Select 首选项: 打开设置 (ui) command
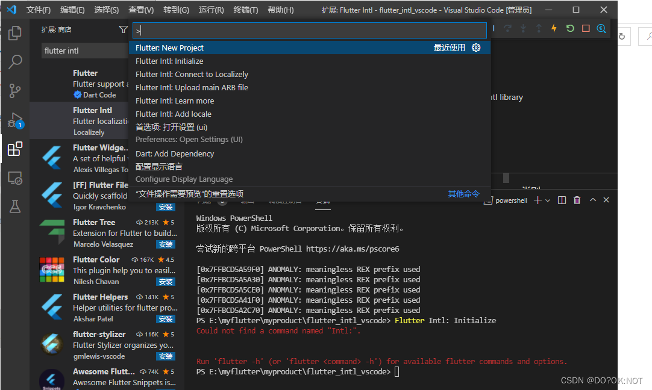Image resolution: width=652 pixels, height=390 pixels. pyautogui.click(x=310, y=134)
